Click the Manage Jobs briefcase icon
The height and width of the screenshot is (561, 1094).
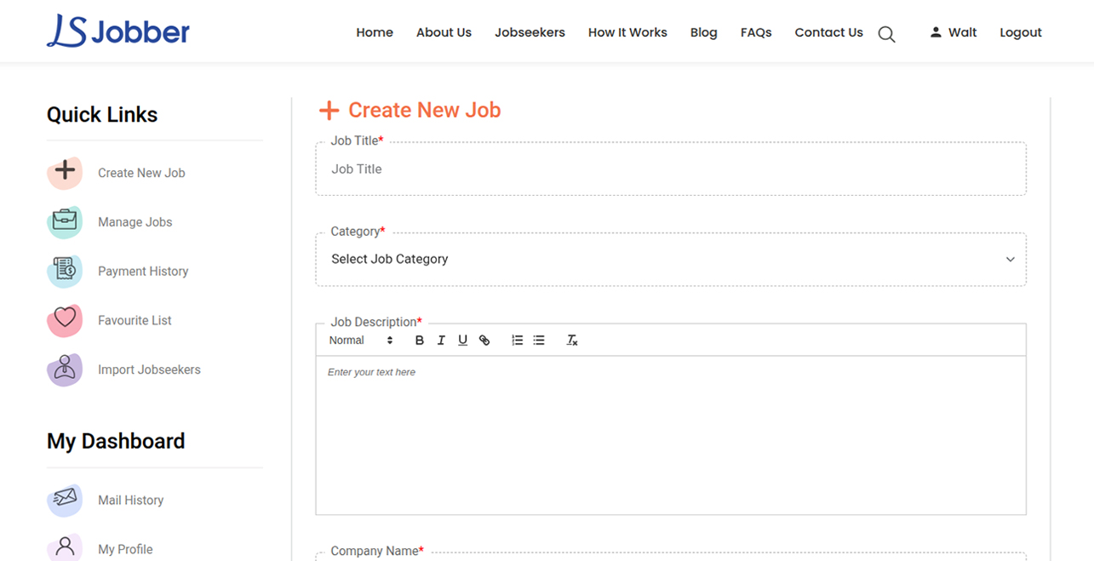(x=65, y=221)
